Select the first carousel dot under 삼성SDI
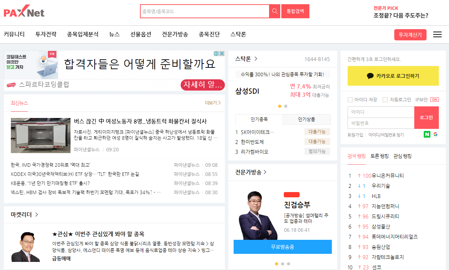The width and height of the screenshot is (449, 270). click(280, 106)
